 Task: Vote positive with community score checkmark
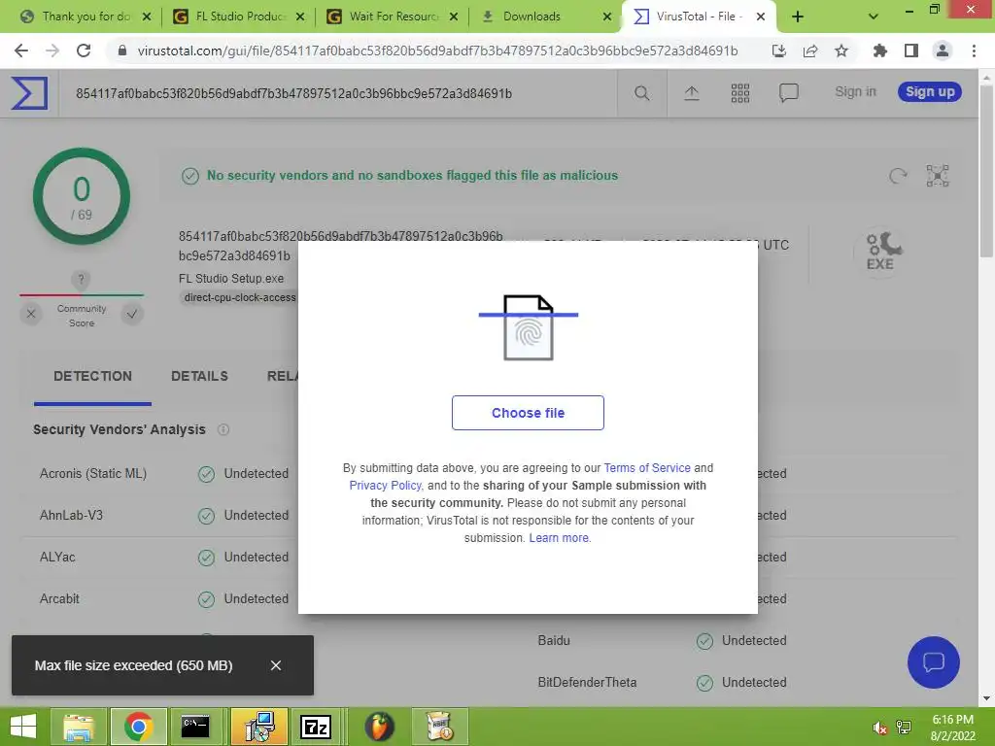tap(132, 314)
